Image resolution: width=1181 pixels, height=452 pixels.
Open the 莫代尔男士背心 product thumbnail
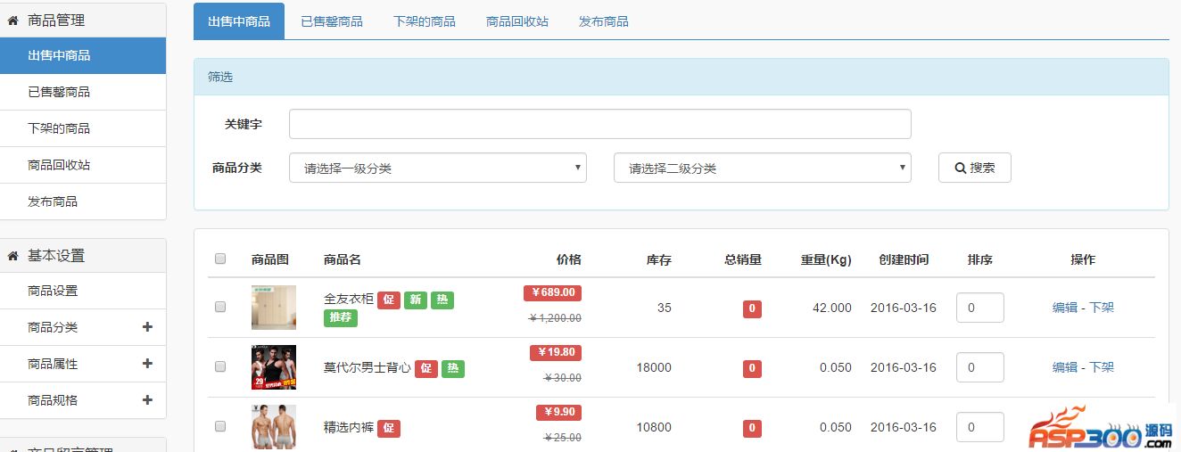tap(274, 367)
